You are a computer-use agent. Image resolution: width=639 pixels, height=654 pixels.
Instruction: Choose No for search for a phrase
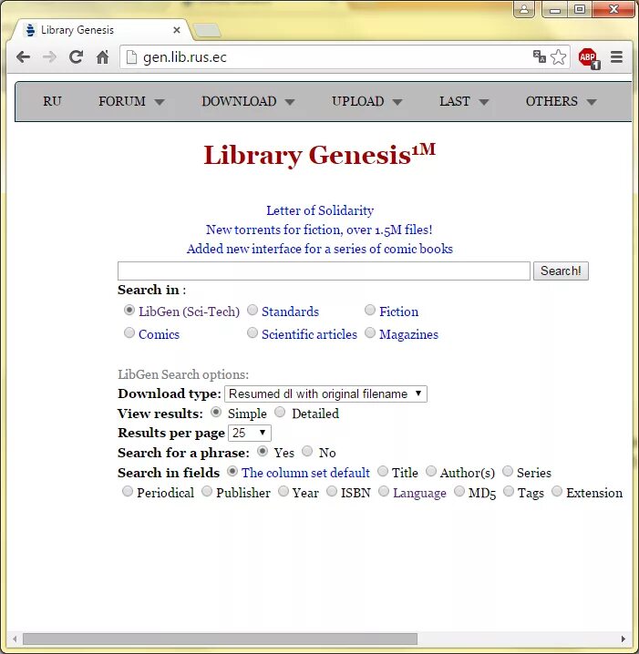[x=307, y=451]
